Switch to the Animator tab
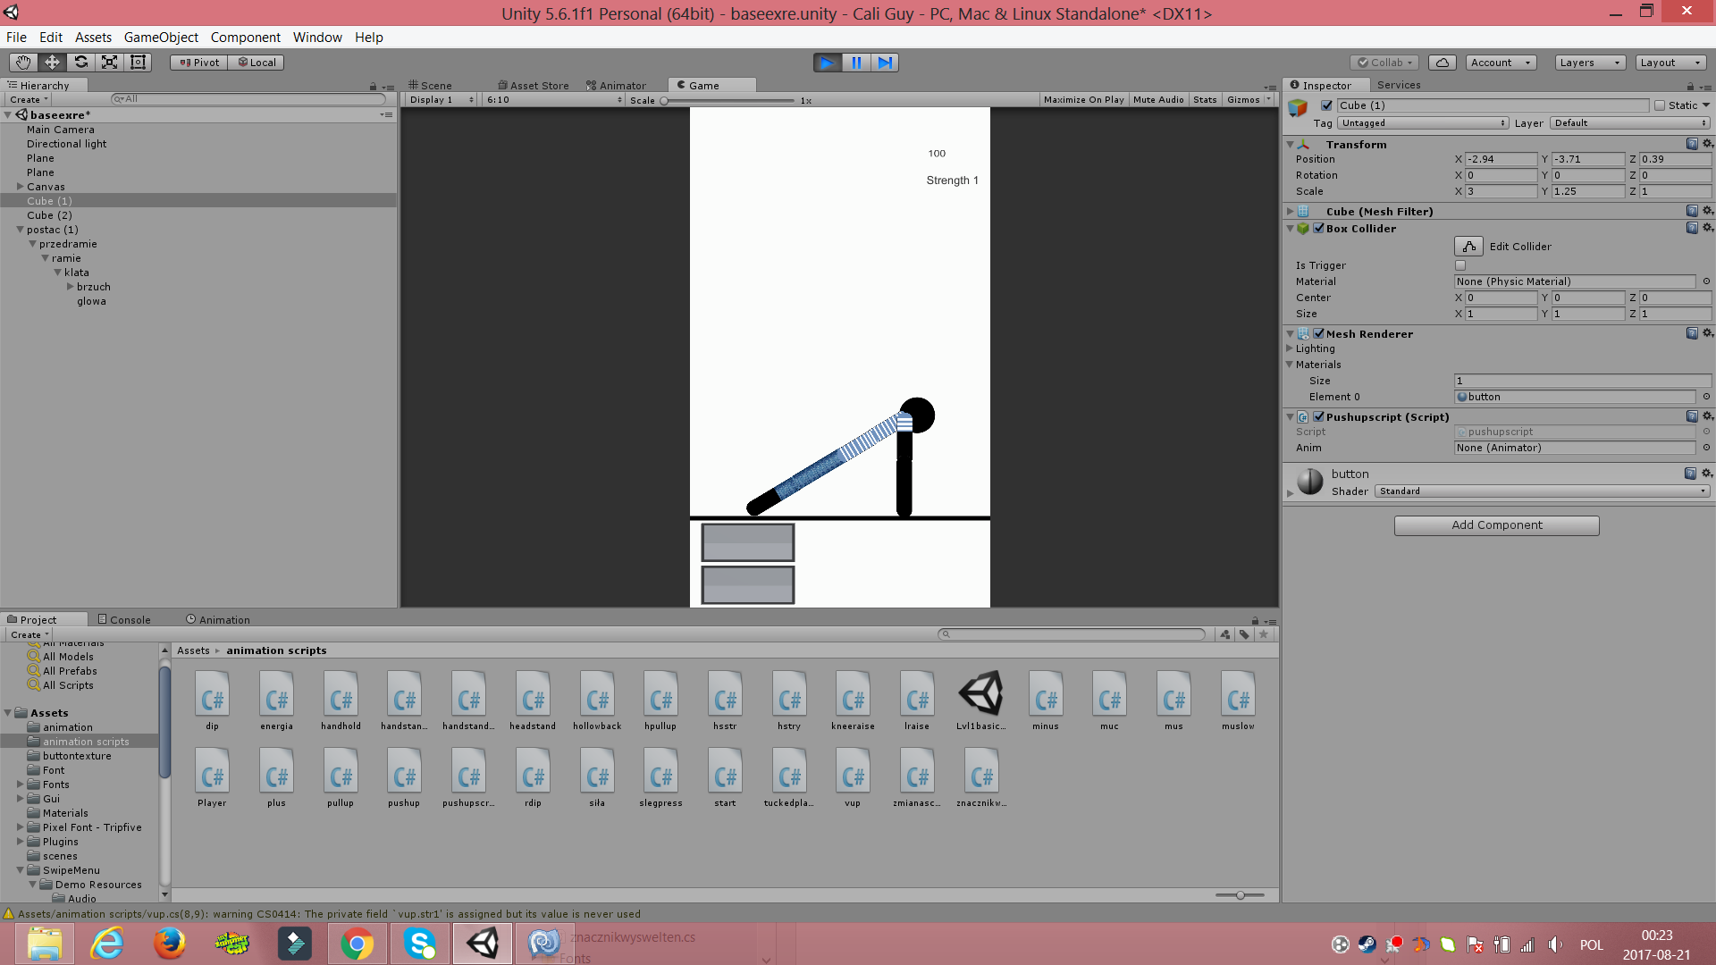The image size is (1716, 965). [617, 86]
